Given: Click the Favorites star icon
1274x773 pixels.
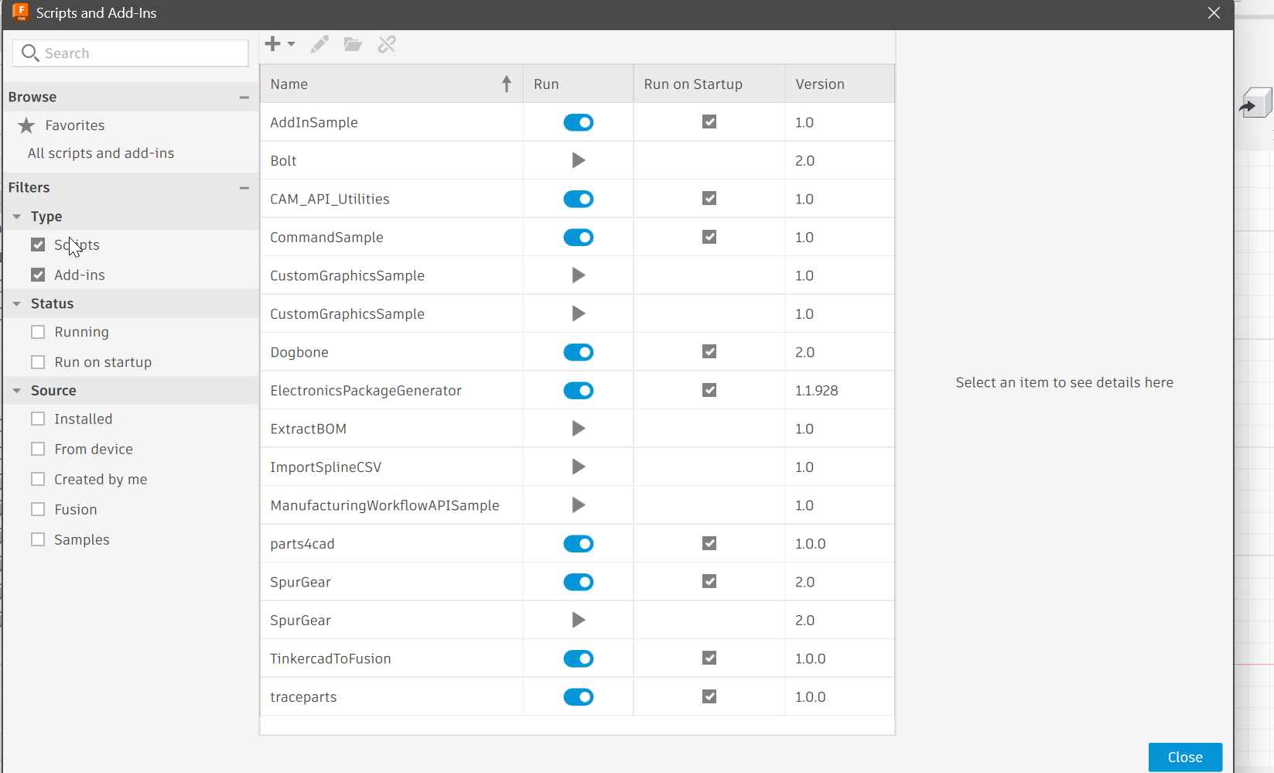Looking at the screenshot, I should [x=26, y=125].
